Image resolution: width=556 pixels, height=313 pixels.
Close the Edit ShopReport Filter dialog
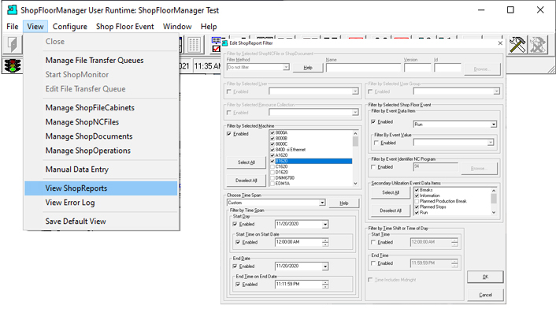tap(500, 43)
